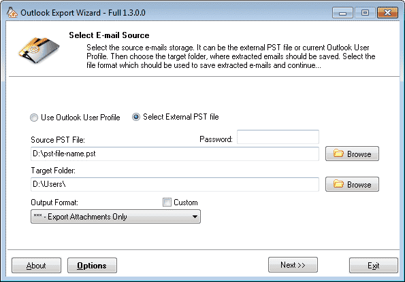Select the Use Outlook User Profile option
Image resolution: width=405 pixels, height=282 pixels.
coord(34,118)
